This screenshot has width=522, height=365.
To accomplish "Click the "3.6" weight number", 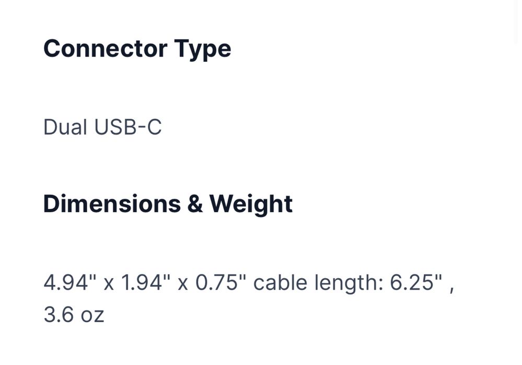I will coord(59,314).
